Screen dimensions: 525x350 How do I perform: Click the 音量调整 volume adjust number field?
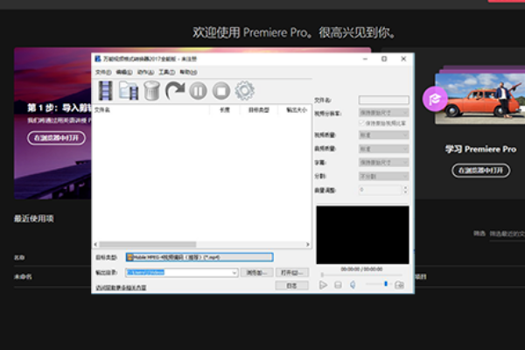tap(381, 190)
